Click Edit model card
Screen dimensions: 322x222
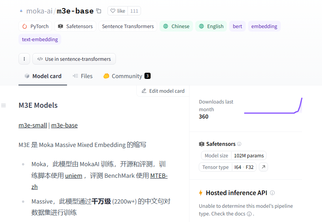(163, 91)
